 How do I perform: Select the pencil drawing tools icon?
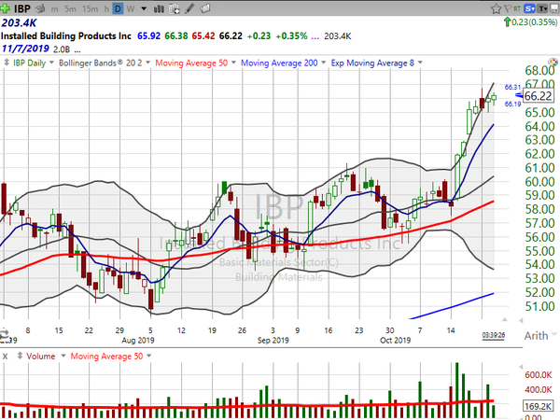(x=189, y=8)
